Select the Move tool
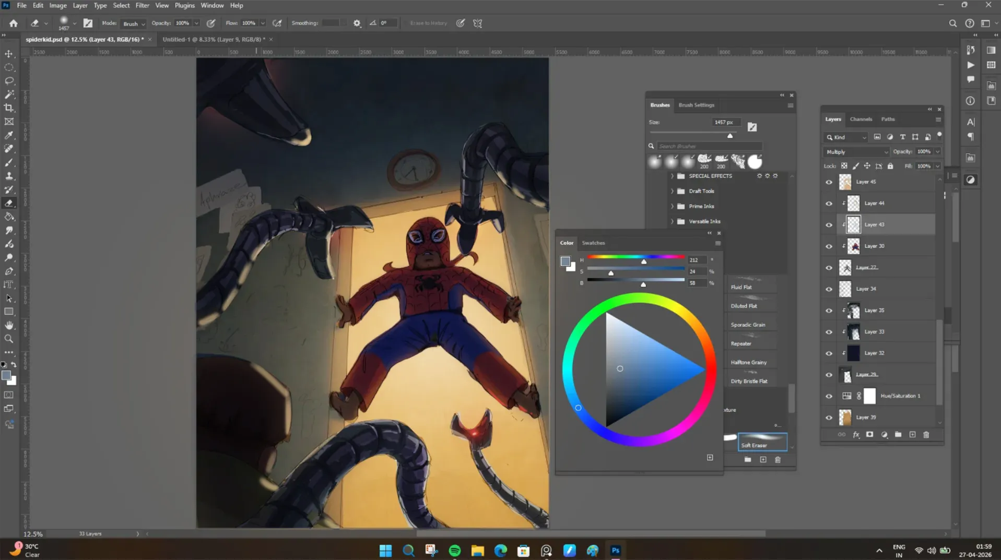 (9, 54)
